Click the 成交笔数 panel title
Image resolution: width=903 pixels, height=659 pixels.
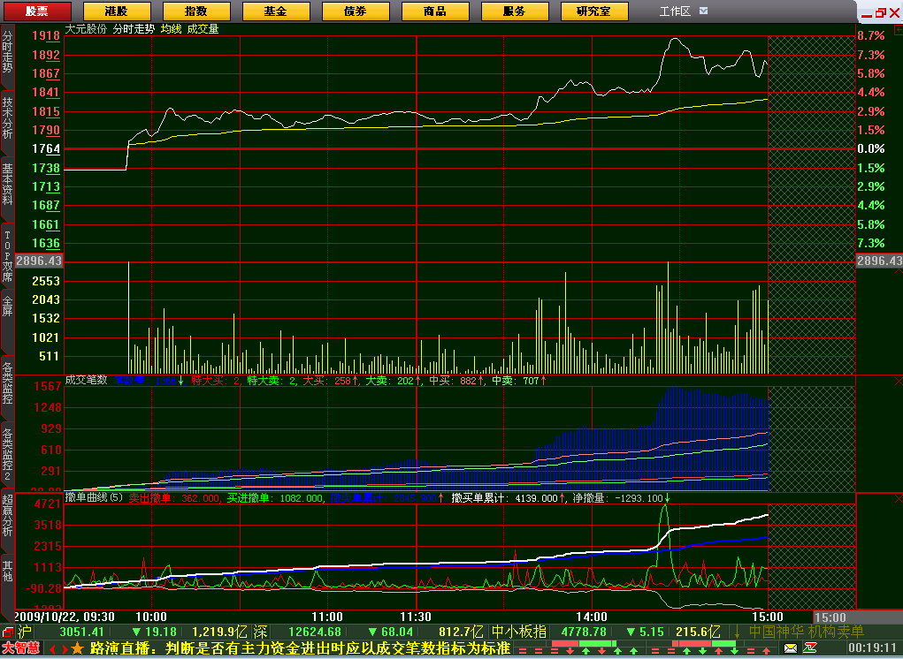(x=86, y=380)
